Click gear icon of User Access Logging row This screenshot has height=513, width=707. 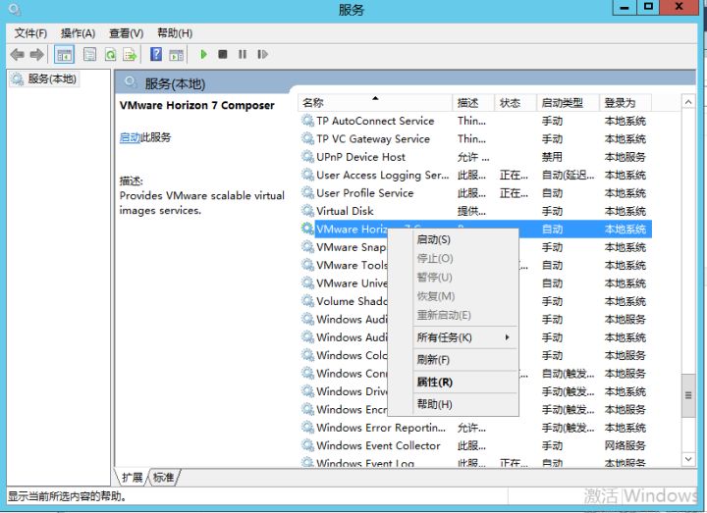[x=307, y=175]
